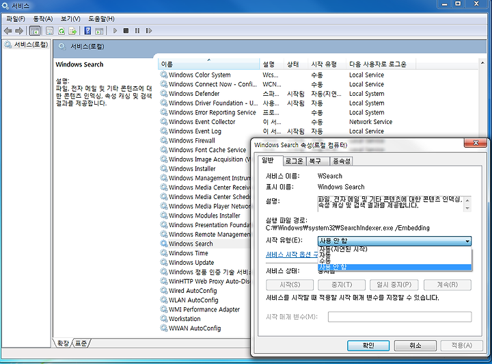This screenshot has height=364, width=492.
Task: Sort by the 상태 column header
Action: (x=296, y=64)
